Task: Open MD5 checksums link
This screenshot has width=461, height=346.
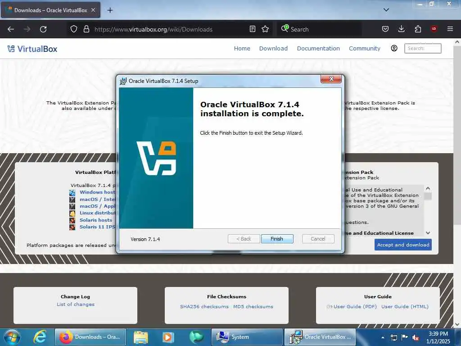Action: tap(253, 306)
